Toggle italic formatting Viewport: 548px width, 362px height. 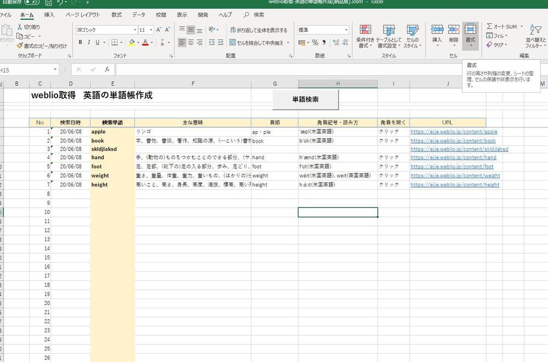[89, 42]
